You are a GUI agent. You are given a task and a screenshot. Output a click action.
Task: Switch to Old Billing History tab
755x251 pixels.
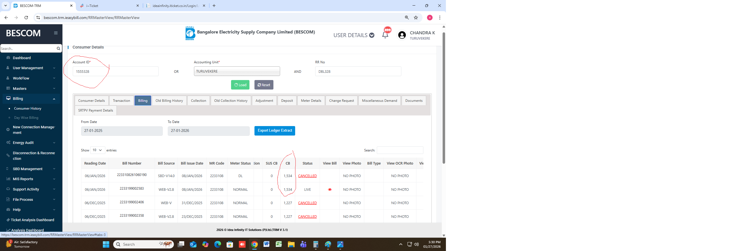(169, 101)
